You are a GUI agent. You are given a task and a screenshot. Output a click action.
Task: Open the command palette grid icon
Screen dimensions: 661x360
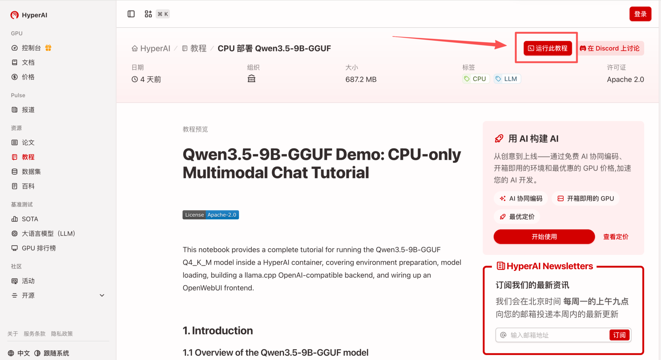tap(148, 14)
